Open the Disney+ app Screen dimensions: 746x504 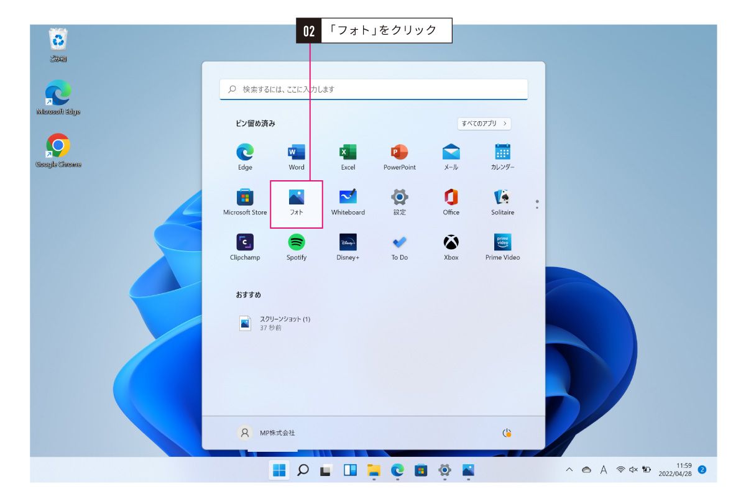[348, 247]
